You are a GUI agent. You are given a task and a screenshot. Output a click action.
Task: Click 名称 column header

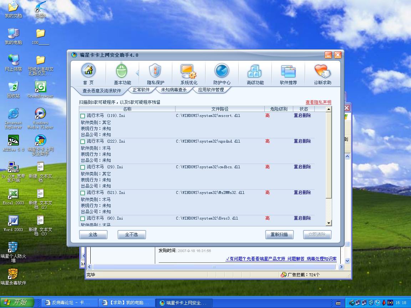pyautogui.click(x=127, y=109)
